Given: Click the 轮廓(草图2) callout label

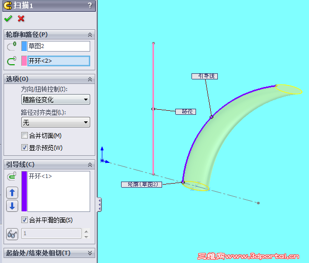Looking at the screenshot, I should (141, 185).
